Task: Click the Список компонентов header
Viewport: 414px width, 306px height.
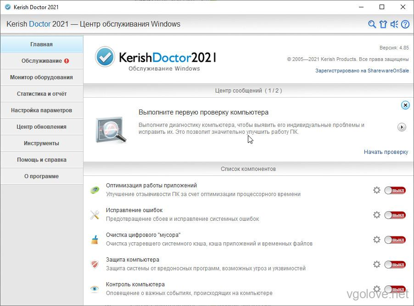Action: (x=248, y=169)
